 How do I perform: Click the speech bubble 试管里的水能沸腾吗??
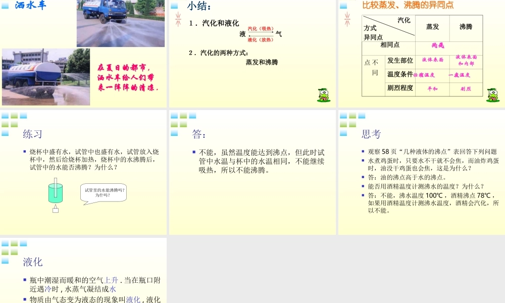click(104, 194)
